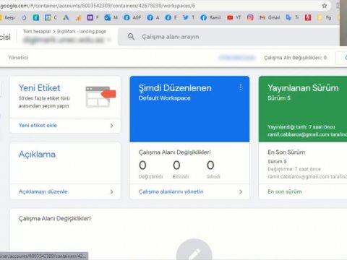347x260 pixels.
Task: Click the Çalışma alanlarını yönetin link
Action: [x=171, y=191]
